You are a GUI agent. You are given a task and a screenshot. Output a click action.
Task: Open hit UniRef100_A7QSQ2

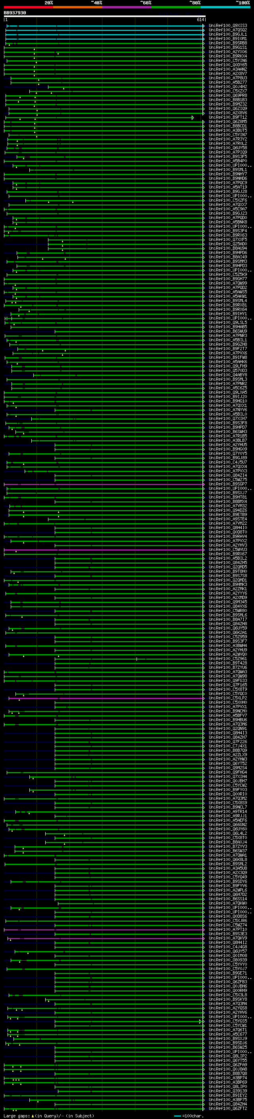pyautogui.click(x=227, y=30)
